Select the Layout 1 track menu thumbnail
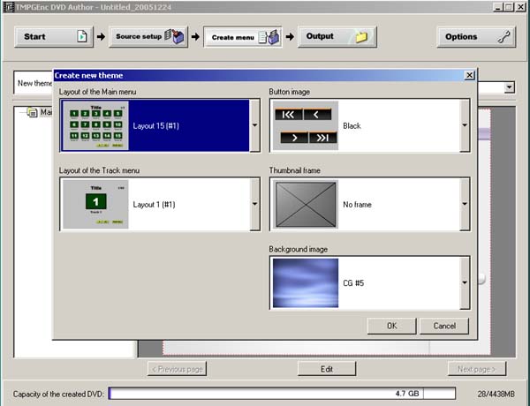Image resolution: width=530 pixels, height=406 pixels. tap(95, 205)
